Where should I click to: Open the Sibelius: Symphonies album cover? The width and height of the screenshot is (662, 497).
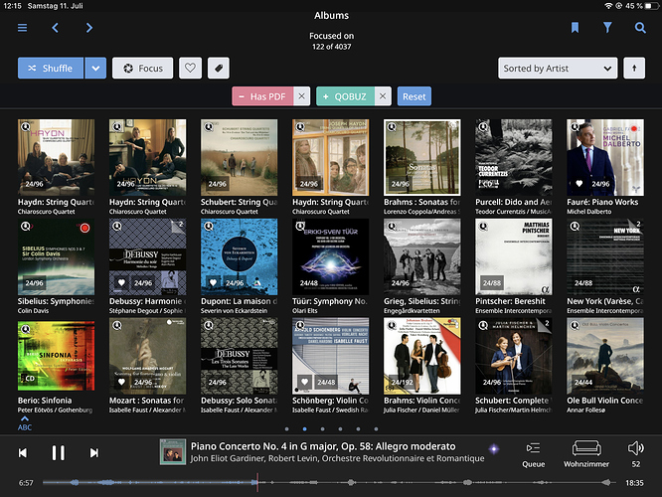coord(56,256)
